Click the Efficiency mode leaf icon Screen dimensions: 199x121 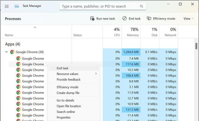pos(149,18)
